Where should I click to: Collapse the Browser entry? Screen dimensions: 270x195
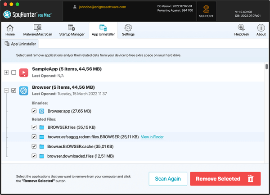pyautogui.click(x=6, y=91)
